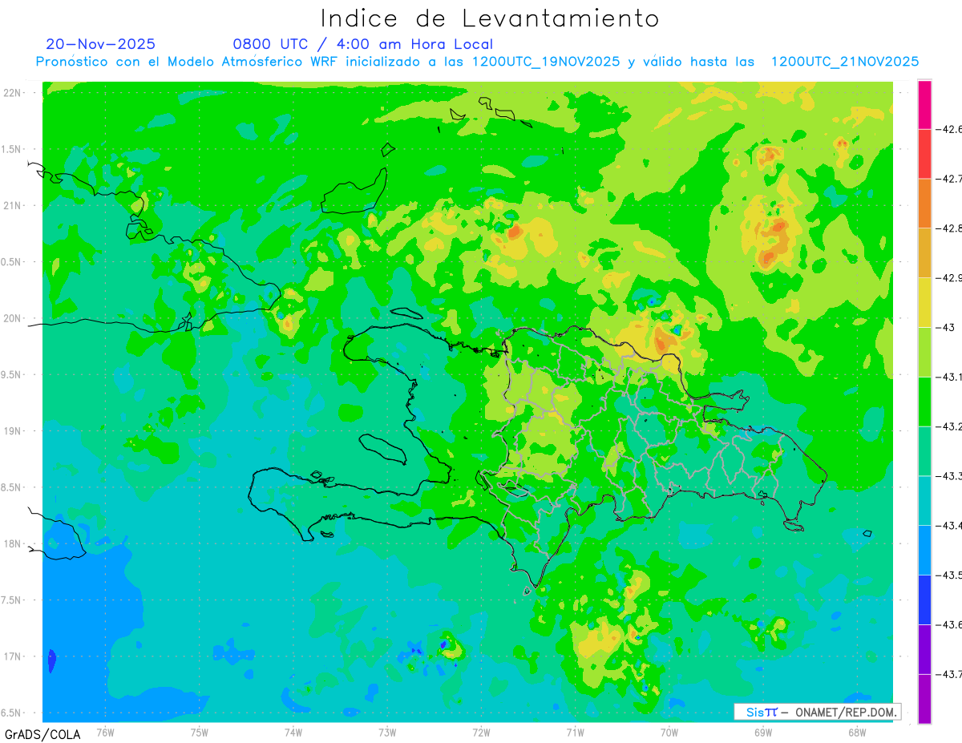962x743 pixels.
Task: Click the '-43.4' colorbar value
Action: point(949,526)
